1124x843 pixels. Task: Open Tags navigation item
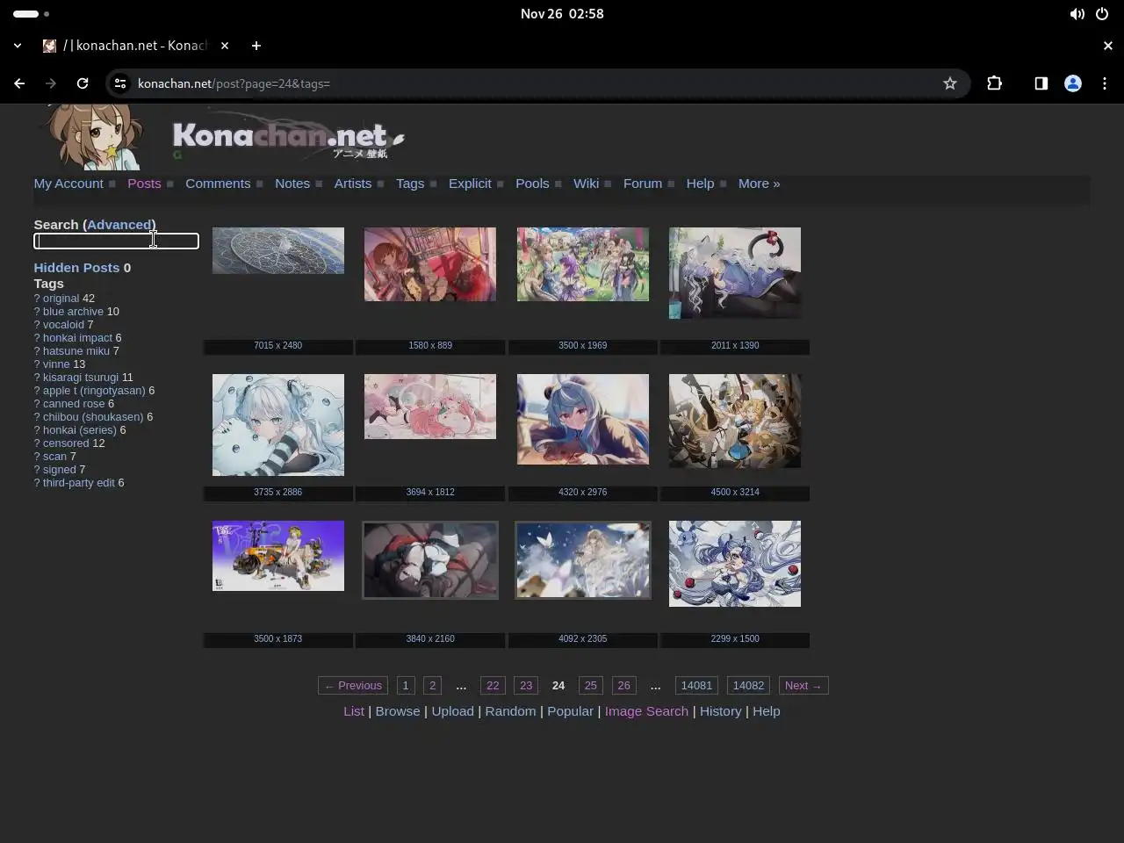coord(410,184)
